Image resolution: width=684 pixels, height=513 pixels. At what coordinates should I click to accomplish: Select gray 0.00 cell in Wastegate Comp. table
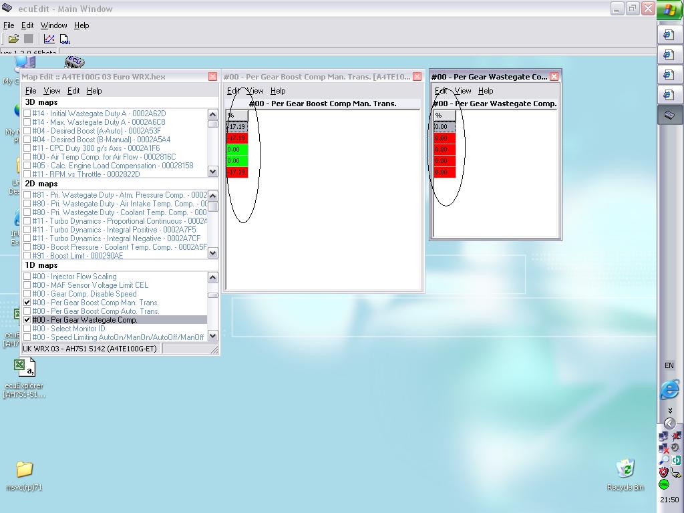444,126
